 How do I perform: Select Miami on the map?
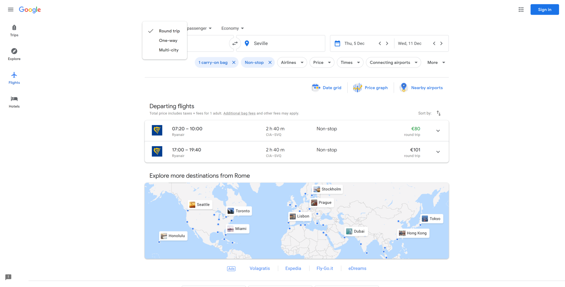point(238,229)
